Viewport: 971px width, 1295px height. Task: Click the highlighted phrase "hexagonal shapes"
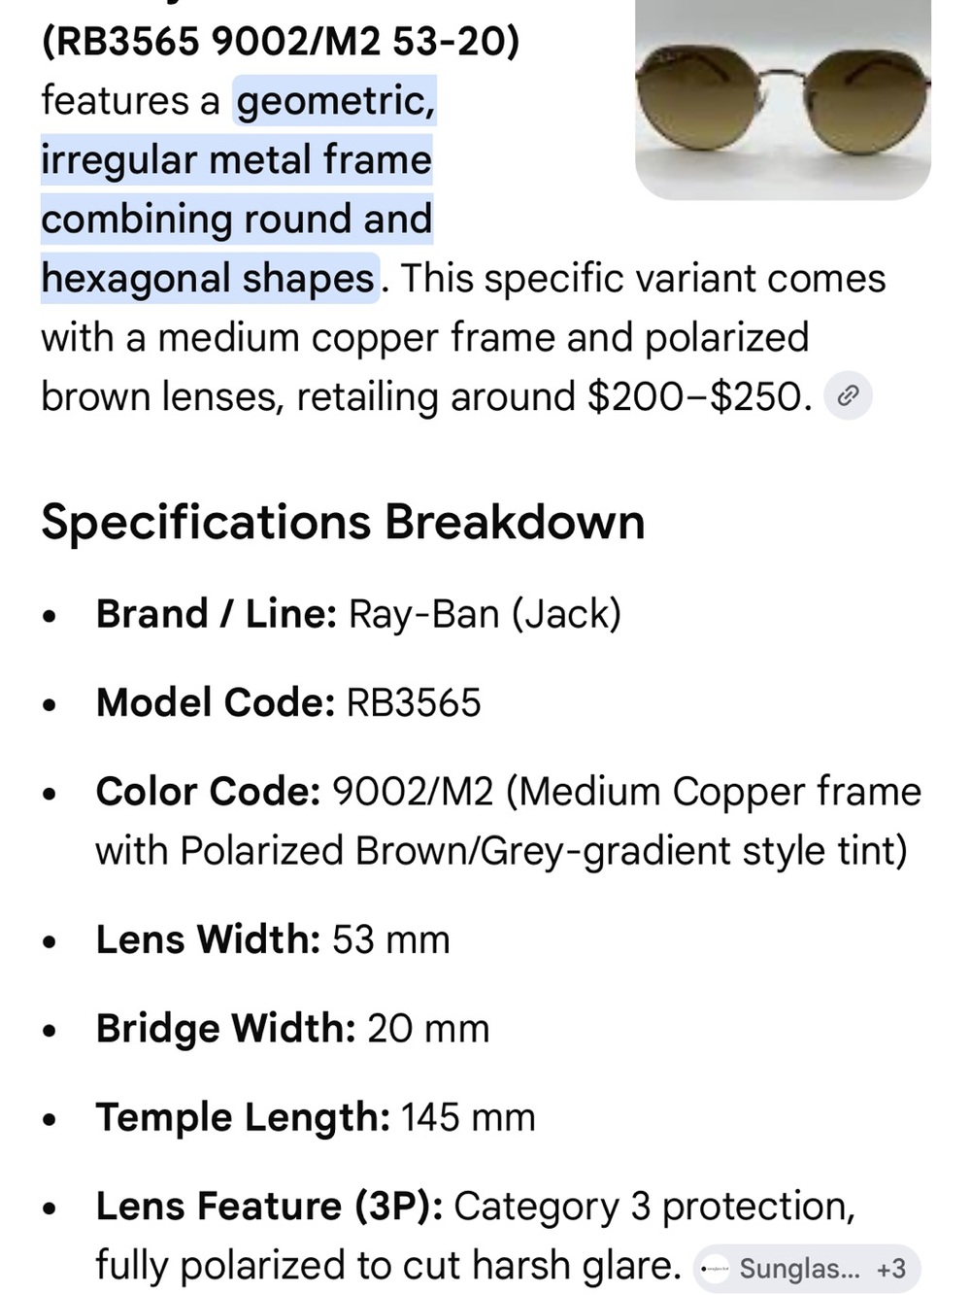click(x=209, y=279)
